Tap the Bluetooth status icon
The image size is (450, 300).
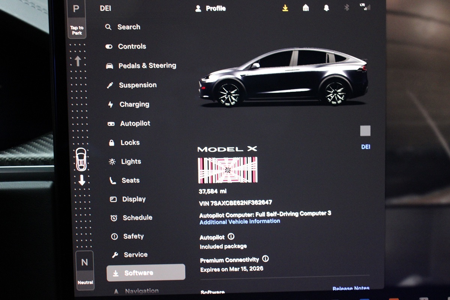[346, 7]
